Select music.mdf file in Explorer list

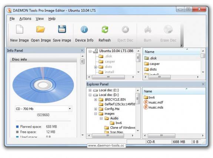click(153, 102)
